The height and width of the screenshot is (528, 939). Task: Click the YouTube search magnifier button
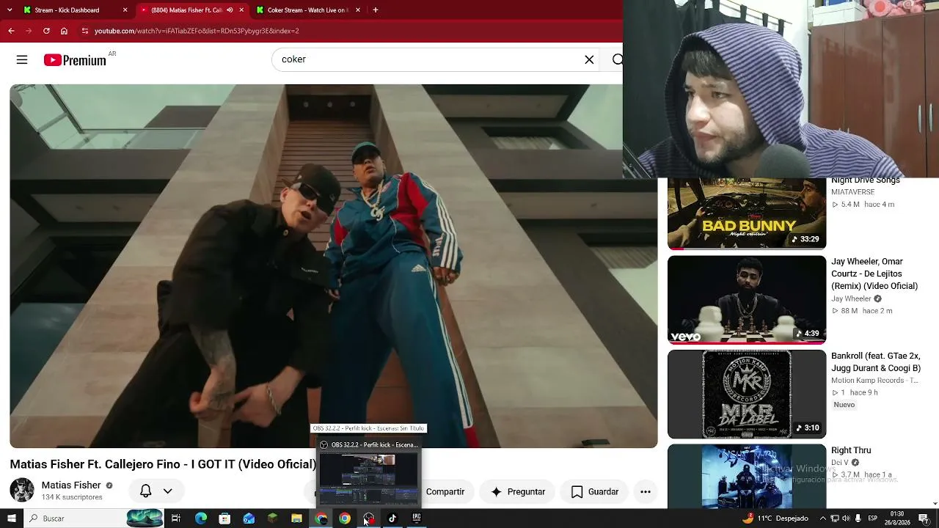pos(617,59)
